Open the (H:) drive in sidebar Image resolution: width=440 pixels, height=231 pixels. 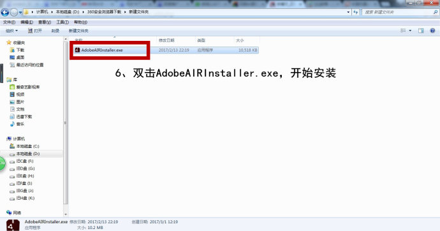pyautogui.click(x=25, y=176)
